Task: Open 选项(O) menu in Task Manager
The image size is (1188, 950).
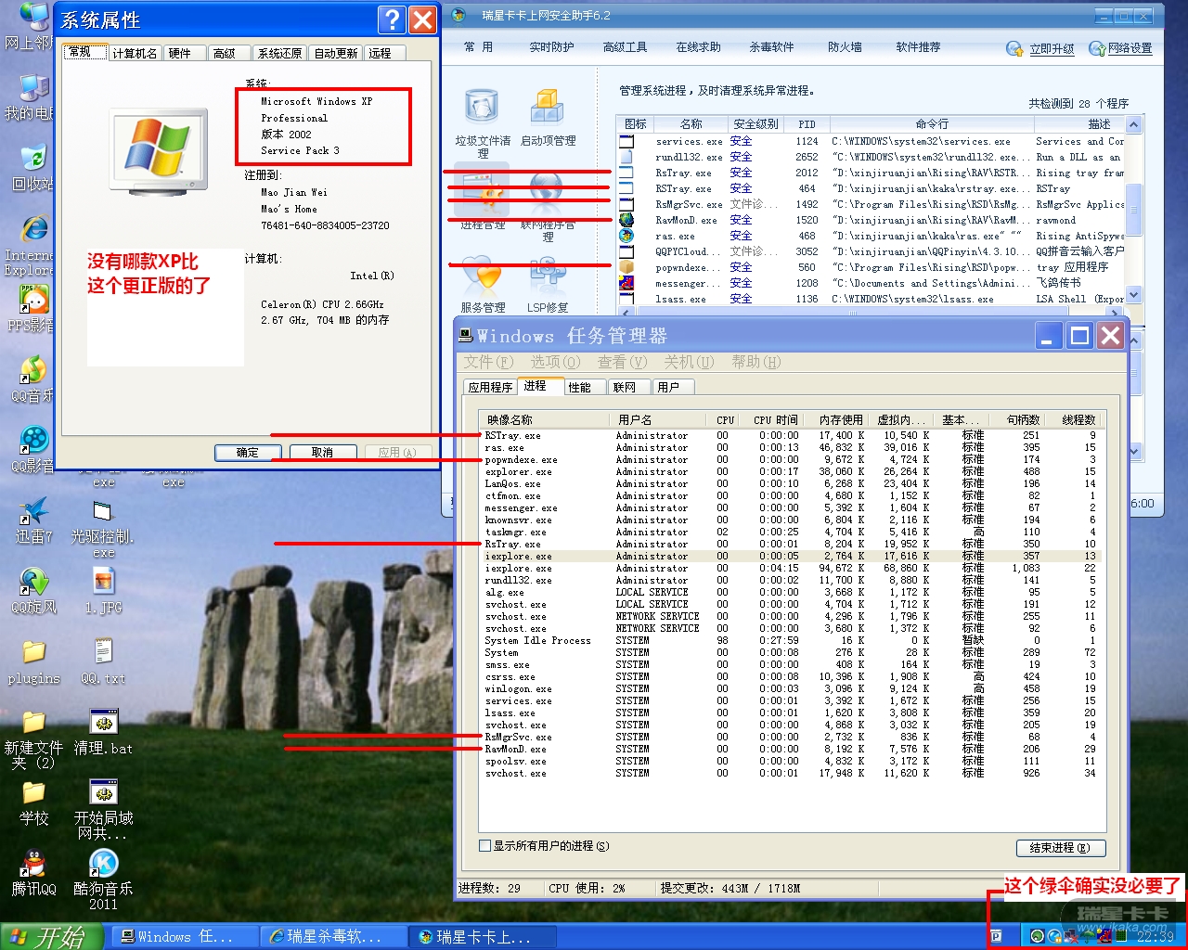Action: pyautogui.click(x=556, y=362)
